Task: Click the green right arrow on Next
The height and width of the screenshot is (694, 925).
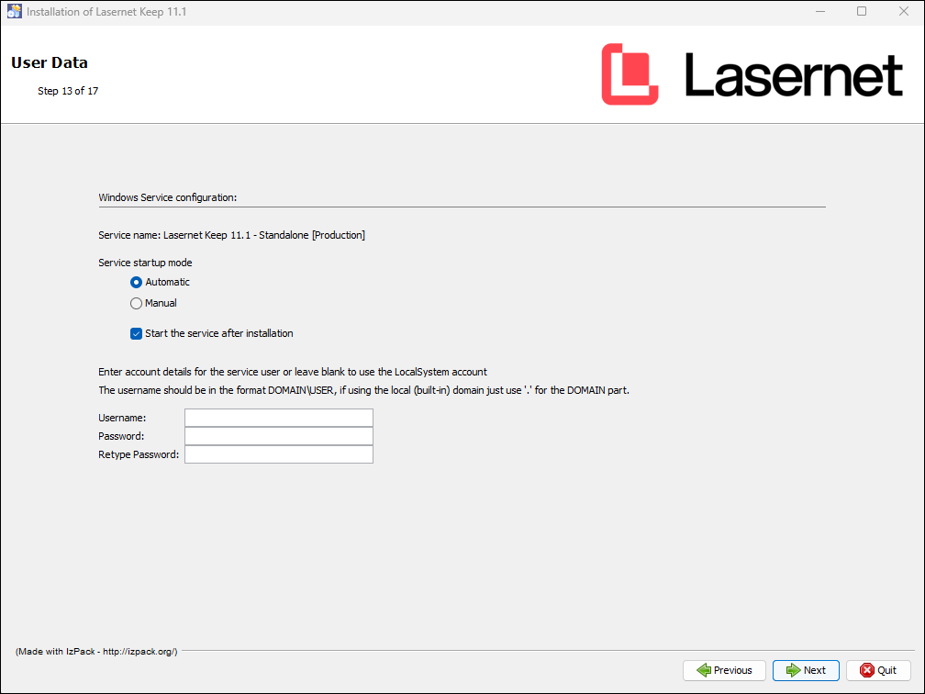Action: [792, 670]
